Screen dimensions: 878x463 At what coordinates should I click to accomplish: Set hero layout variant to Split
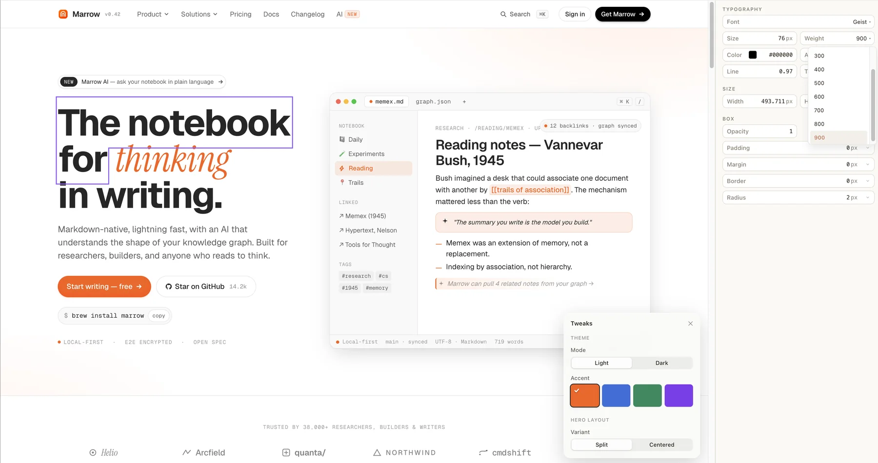tap(601, 445)
